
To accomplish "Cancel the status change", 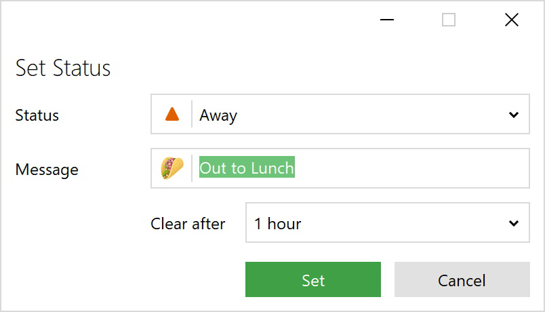I will 462,280.
